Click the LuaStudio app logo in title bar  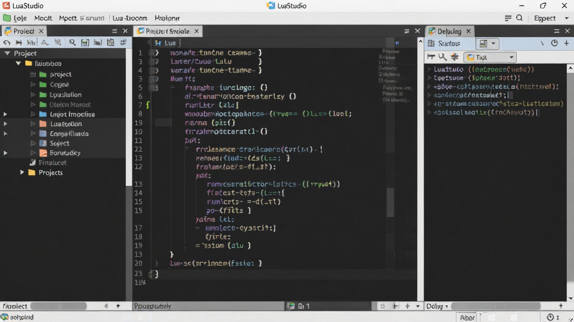tap(6, 6)
